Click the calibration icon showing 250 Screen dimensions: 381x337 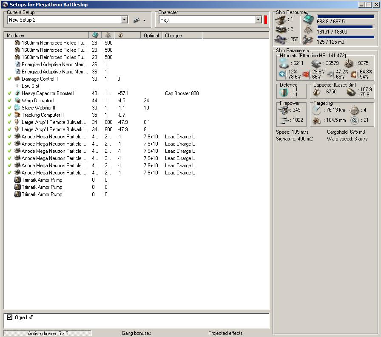click(281, 39)
